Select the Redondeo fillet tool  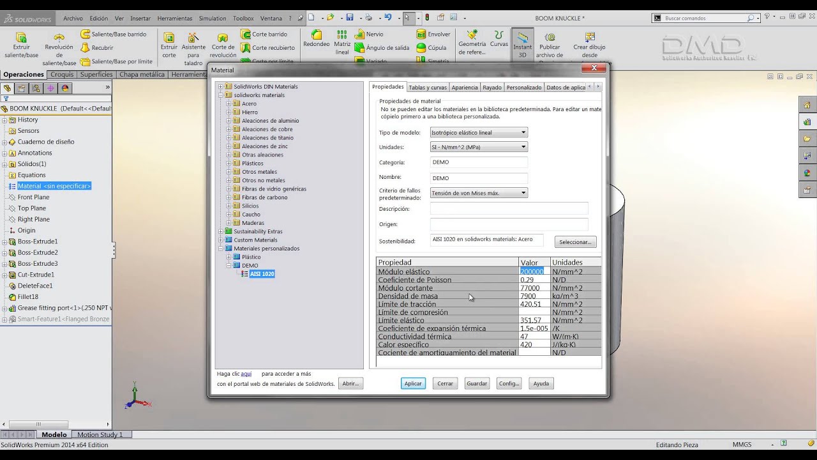click(x=317, y=39)
